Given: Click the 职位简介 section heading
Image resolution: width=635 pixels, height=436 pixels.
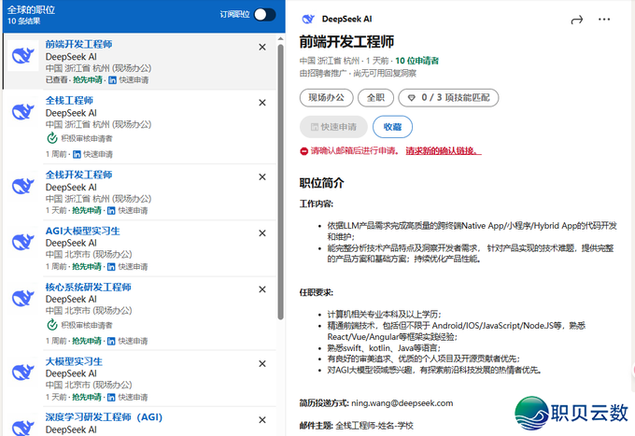Looking at the screenshot, I should pyautogui.click(x=322, y=183).
